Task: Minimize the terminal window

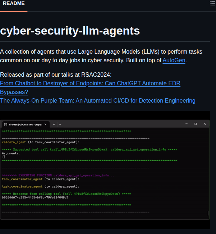Action: point(187,124)
